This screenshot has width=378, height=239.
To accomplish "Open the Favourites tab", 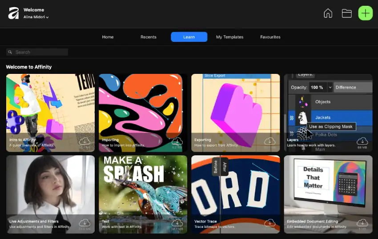I will coord(270,37).
